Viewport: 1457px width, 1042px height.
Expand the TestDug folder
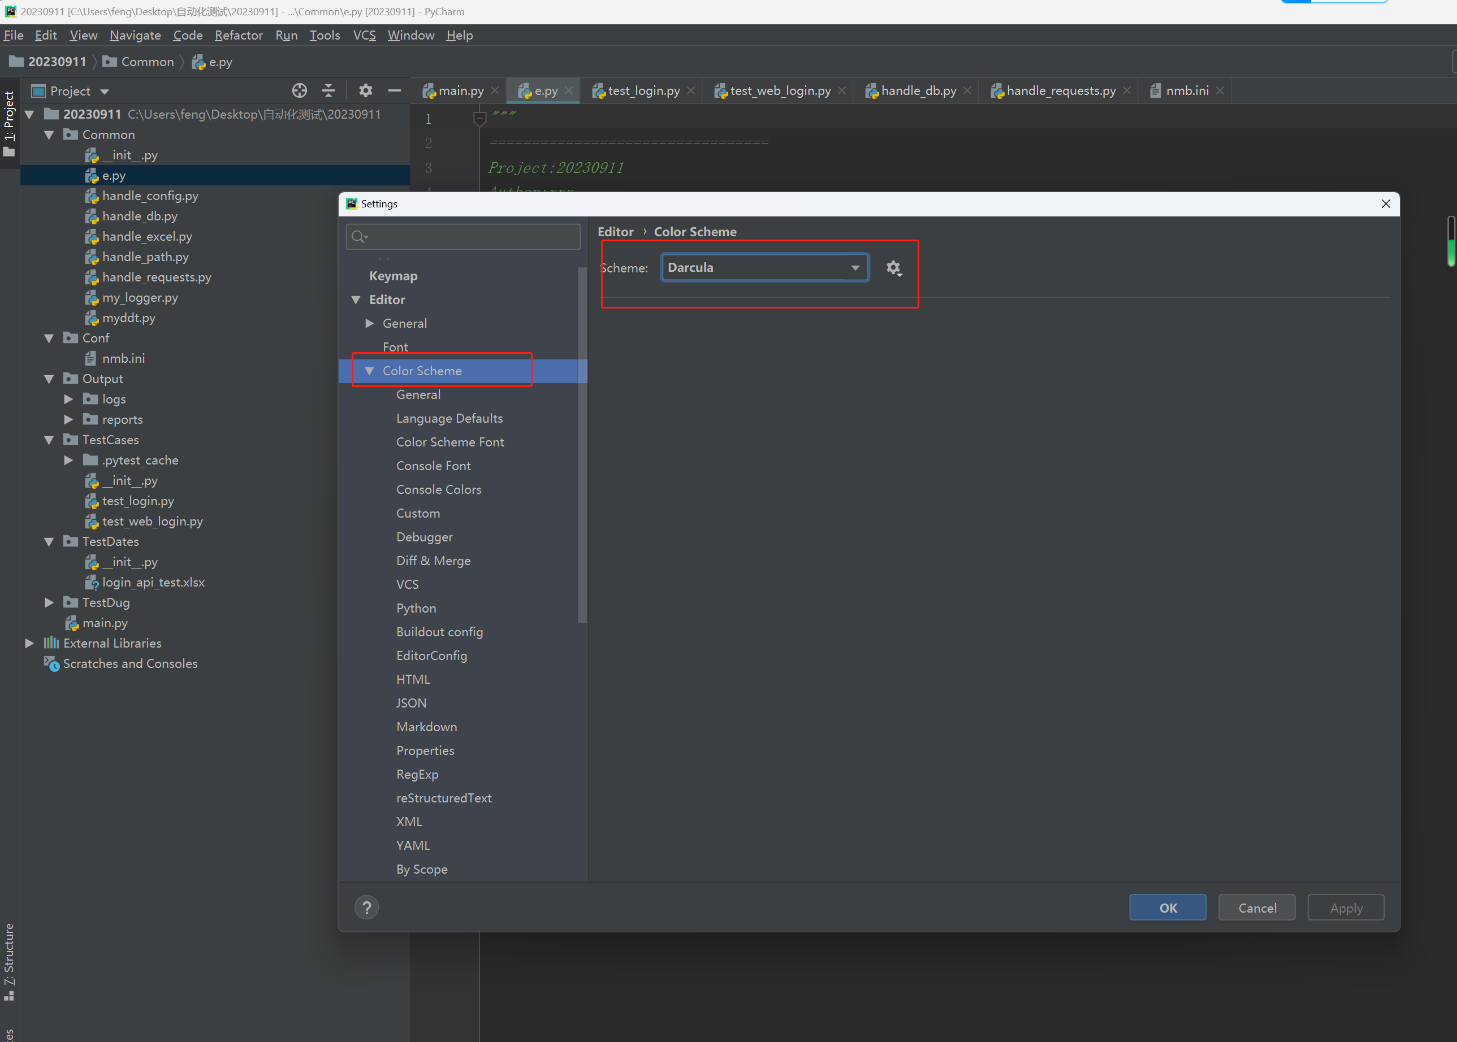tap(49, 602)
